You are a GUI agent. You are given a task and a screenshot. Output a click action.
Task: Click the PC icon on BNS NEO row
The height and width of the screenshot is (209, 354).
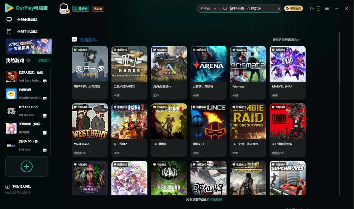pyautogui.click(x=45, y=150)
